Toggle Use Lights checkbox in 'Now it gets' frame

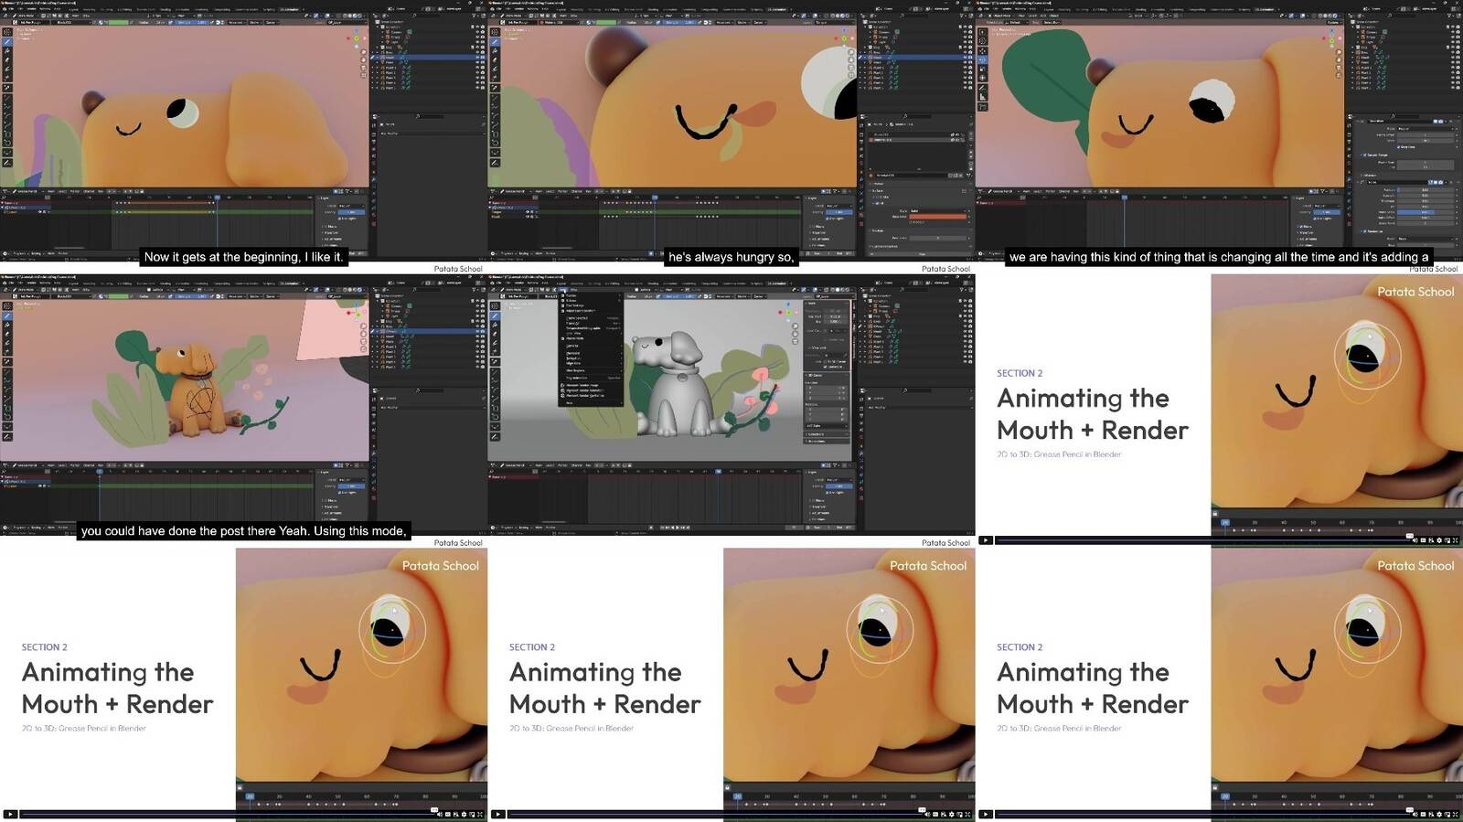(339, 219)
